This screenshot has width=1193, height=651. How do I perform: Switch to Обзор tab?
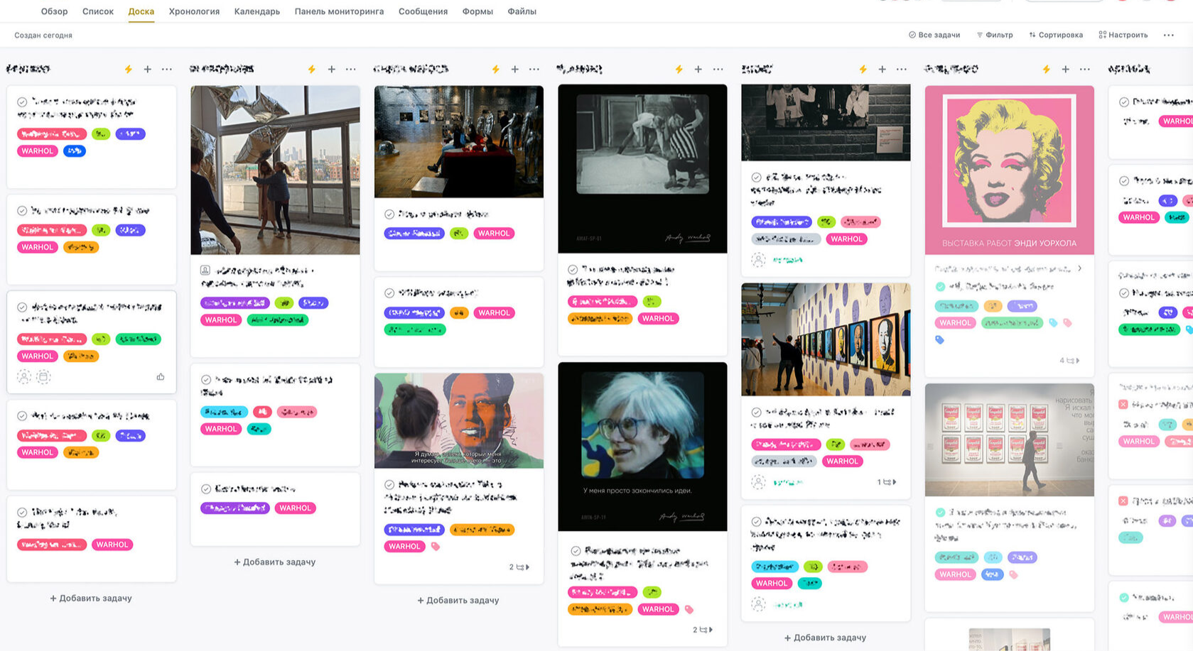[55, 11]
